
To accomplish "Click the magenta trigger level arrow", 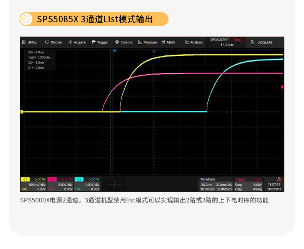I will (x=282, y=87).
